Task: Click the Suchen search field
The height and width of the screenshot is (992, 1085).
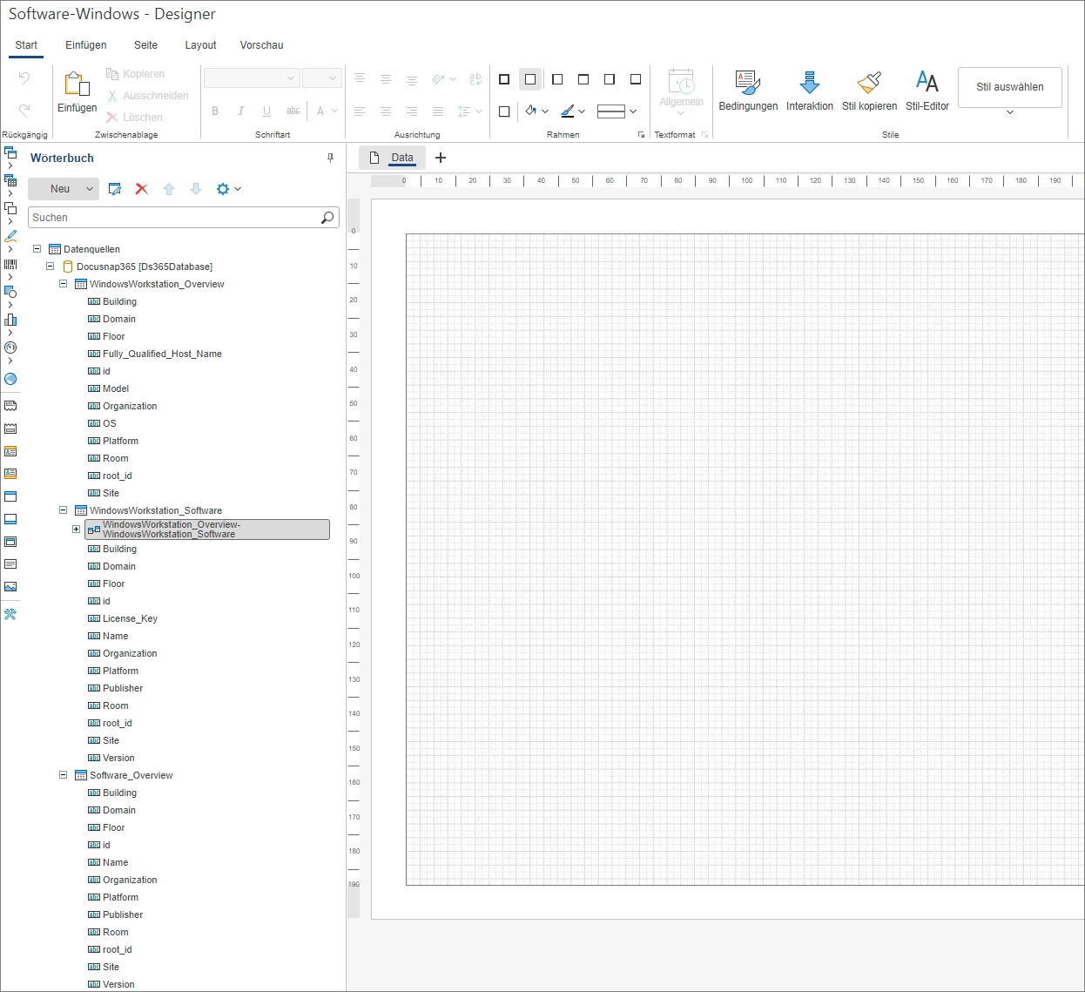Action: click(174, 218)
